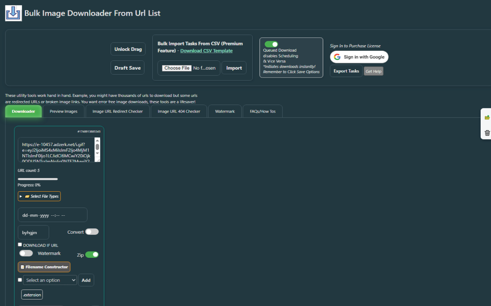
Task: Click the download progress bar
Action: coord(38,179)
